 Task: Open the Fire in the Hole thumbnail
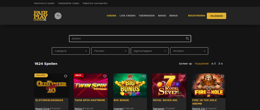[x=209, y=86]
